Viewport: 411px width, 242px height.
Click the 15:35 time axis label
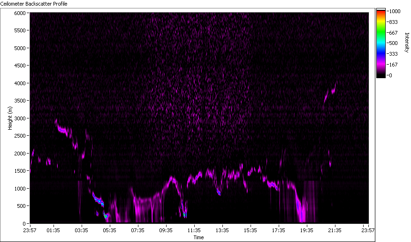251,230
